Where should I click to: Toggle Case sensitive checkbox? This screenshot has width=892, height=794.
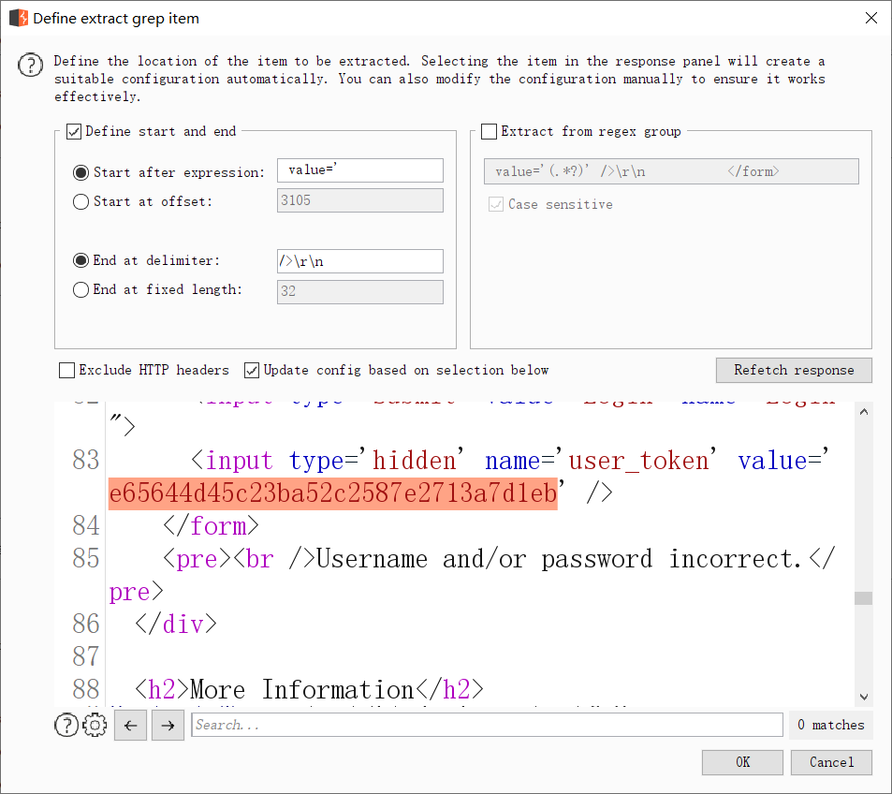click(x=496, y=204)
